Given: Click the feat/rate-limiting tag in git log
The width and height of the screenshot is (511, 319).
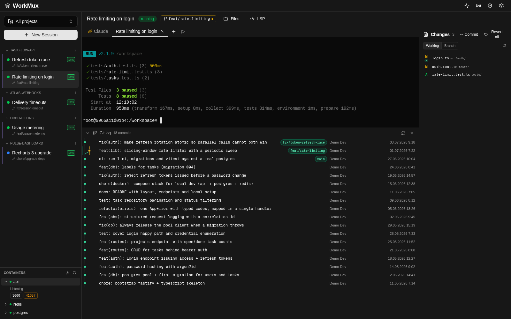Looking at the screenshot, I should (308, 151).
